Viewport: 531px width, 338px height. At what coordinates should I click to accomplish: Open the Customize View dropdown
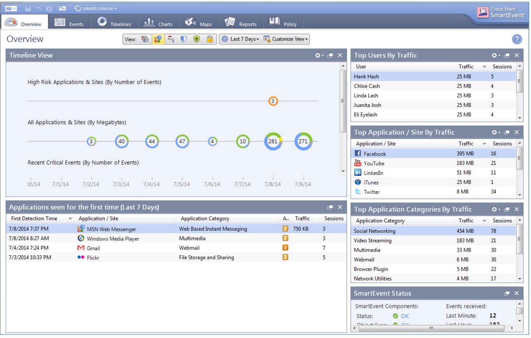[286, 39]
